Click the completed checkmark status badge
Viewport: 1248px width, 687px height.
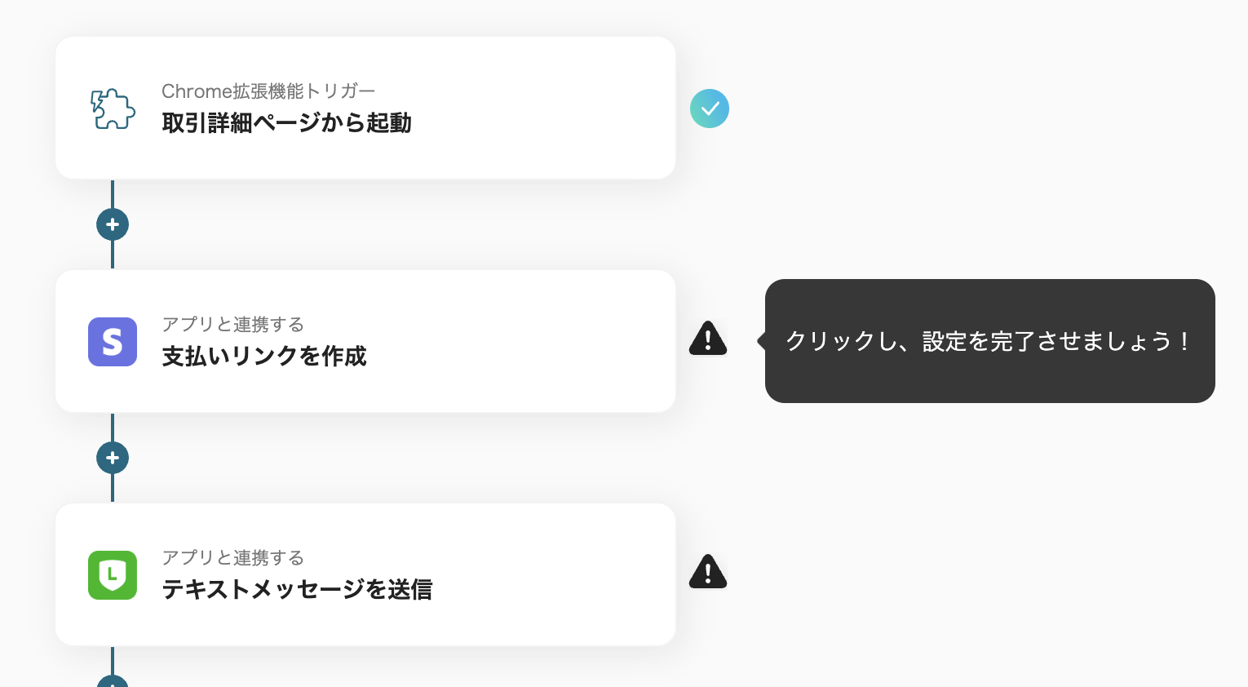[710, 109]
